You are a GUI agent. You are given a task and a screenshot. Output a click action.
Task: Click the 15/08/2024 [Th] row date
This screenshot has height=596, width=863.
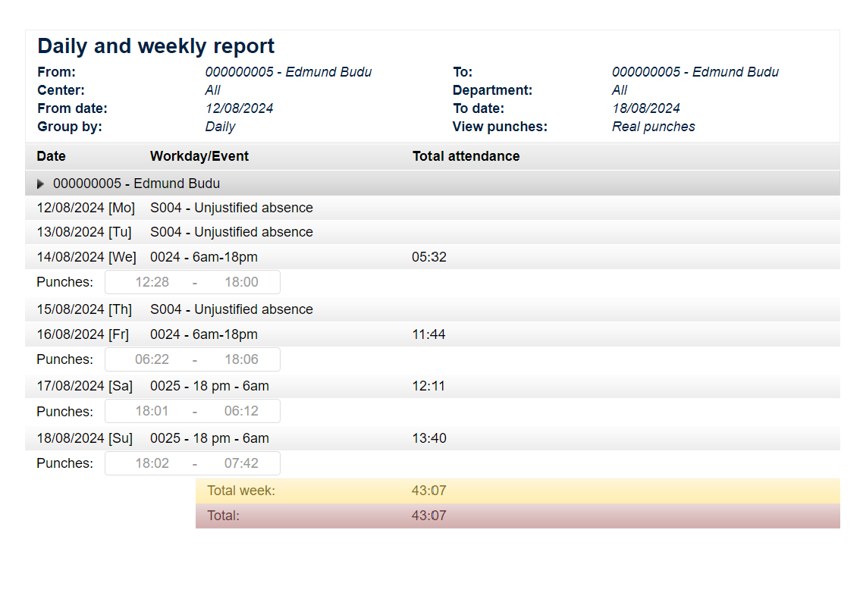84,309
